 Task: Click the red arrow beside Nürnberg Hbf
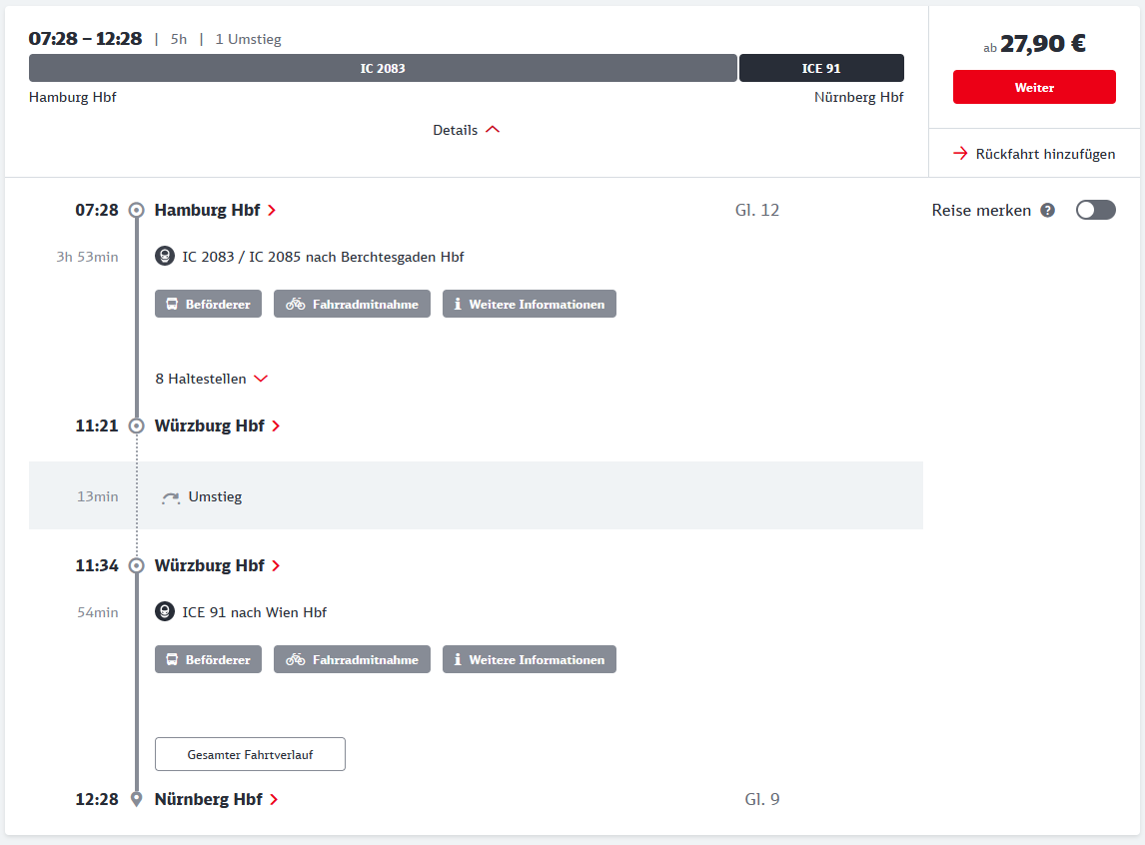[x=274, y=800]
